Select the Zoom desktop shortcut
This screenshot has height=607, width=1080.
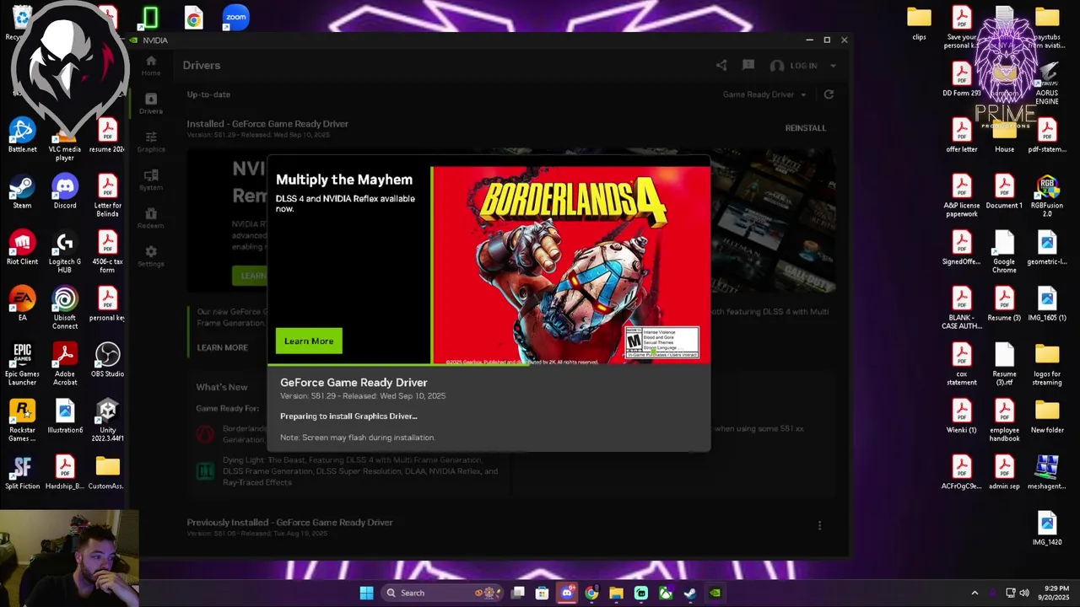[x=236, y=17]
